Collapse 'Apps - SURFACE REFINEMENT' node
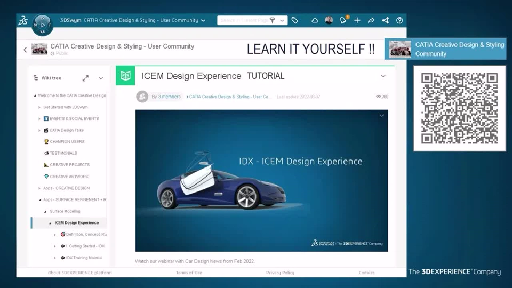 [40, 200]
